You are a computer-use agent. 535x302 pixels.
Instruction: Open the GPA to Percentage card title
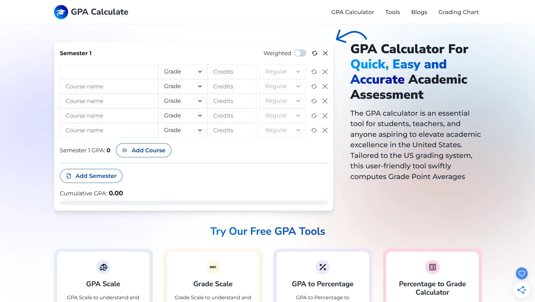point(323,284)
